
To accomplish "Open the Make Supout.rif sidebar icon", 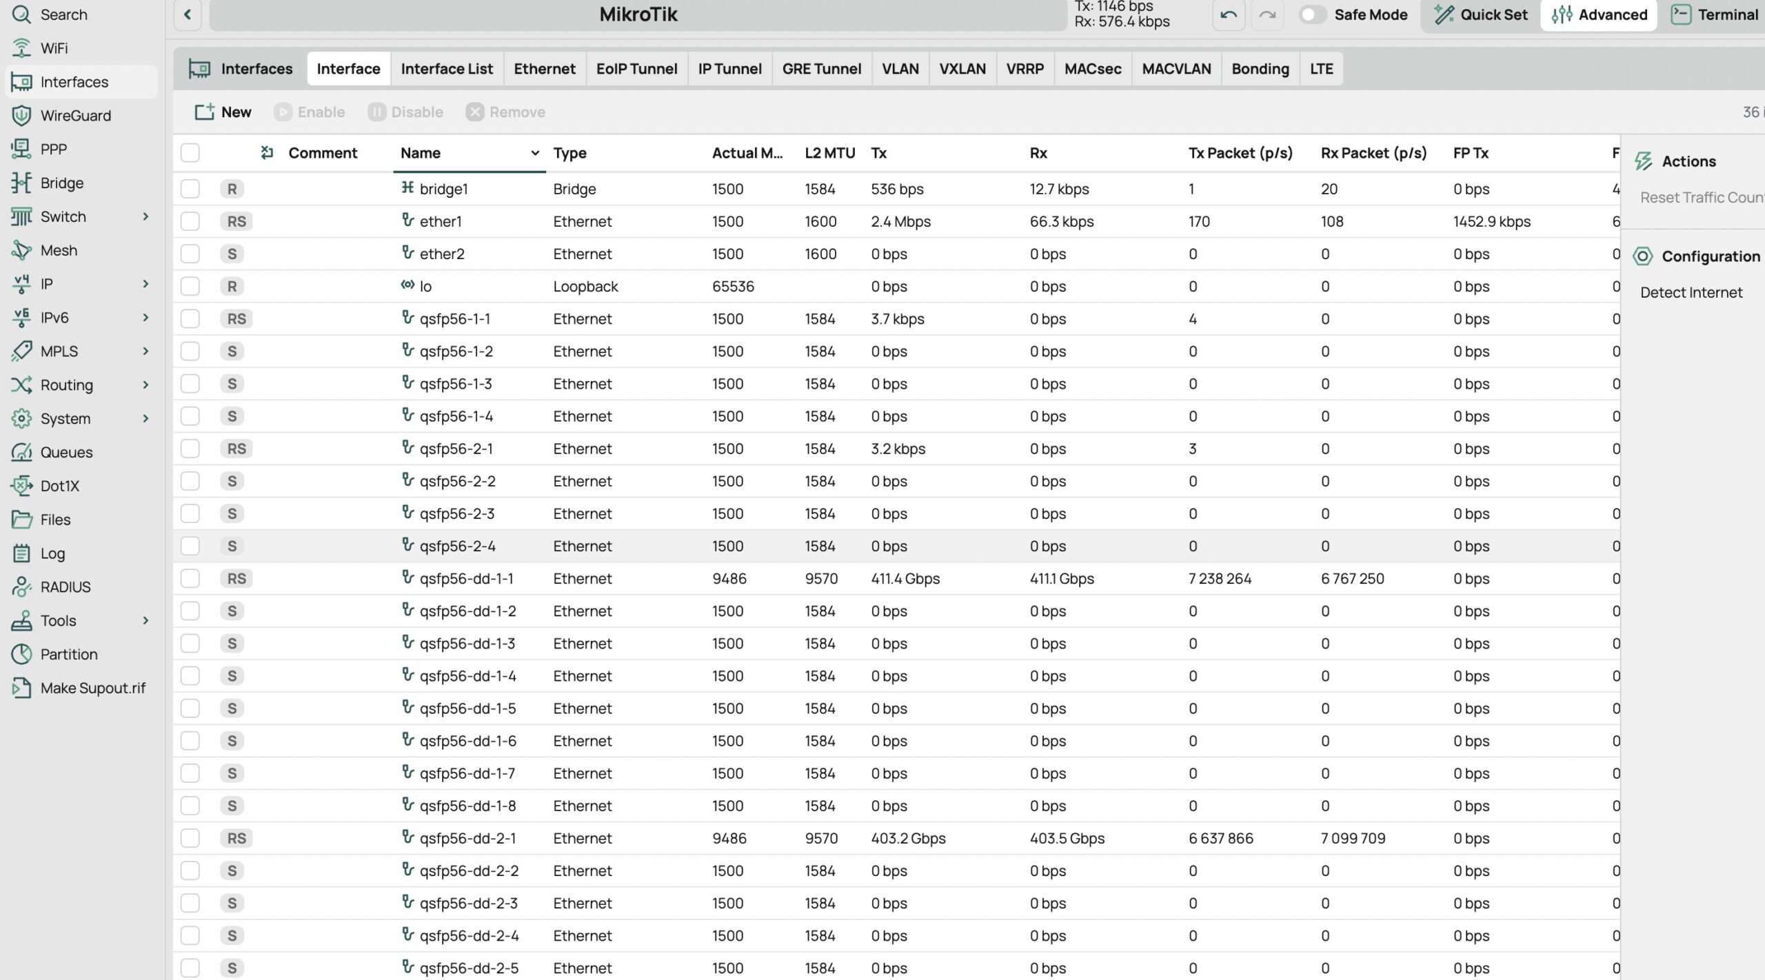I will click(21, 688).
